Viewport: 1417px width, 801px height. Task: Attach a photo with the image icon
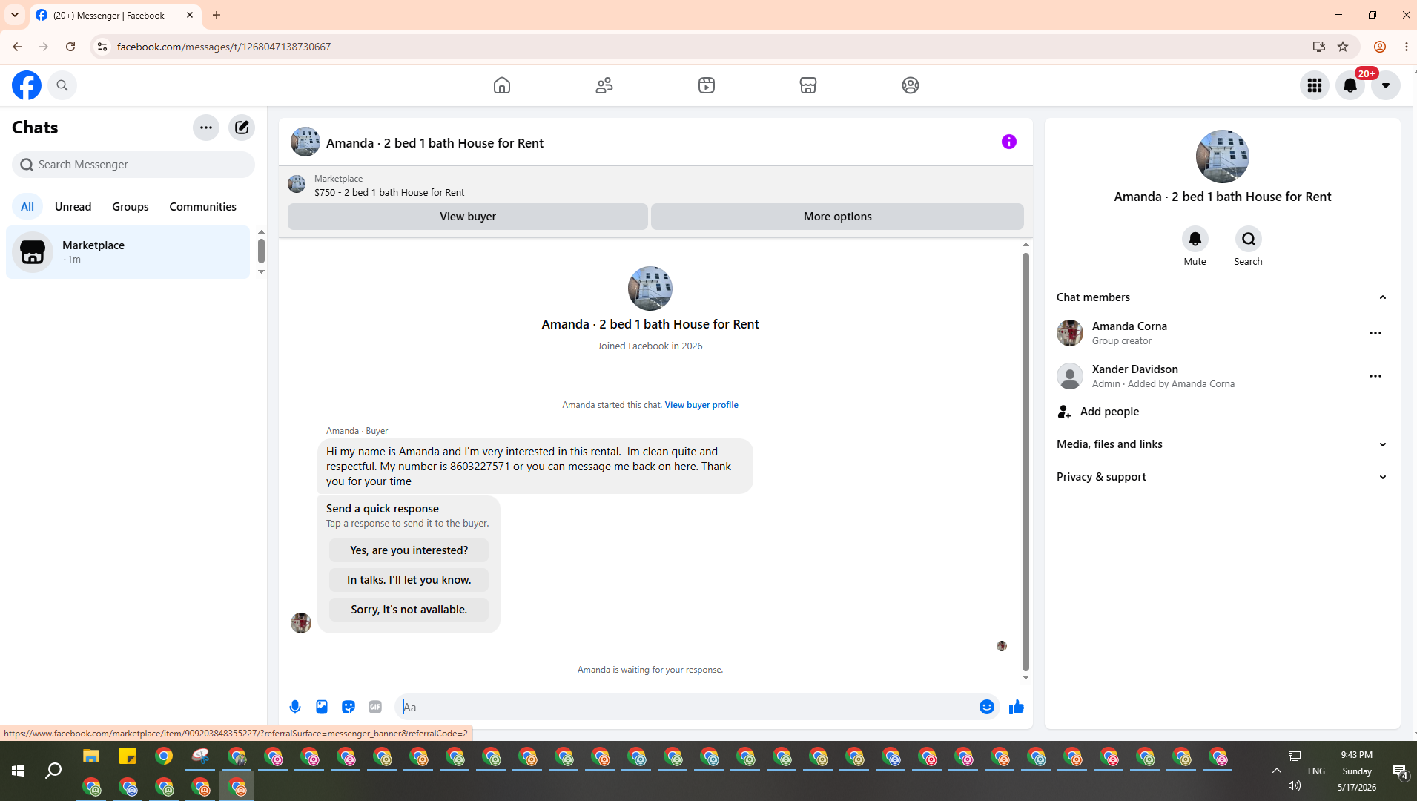click(x=322, y=708)
